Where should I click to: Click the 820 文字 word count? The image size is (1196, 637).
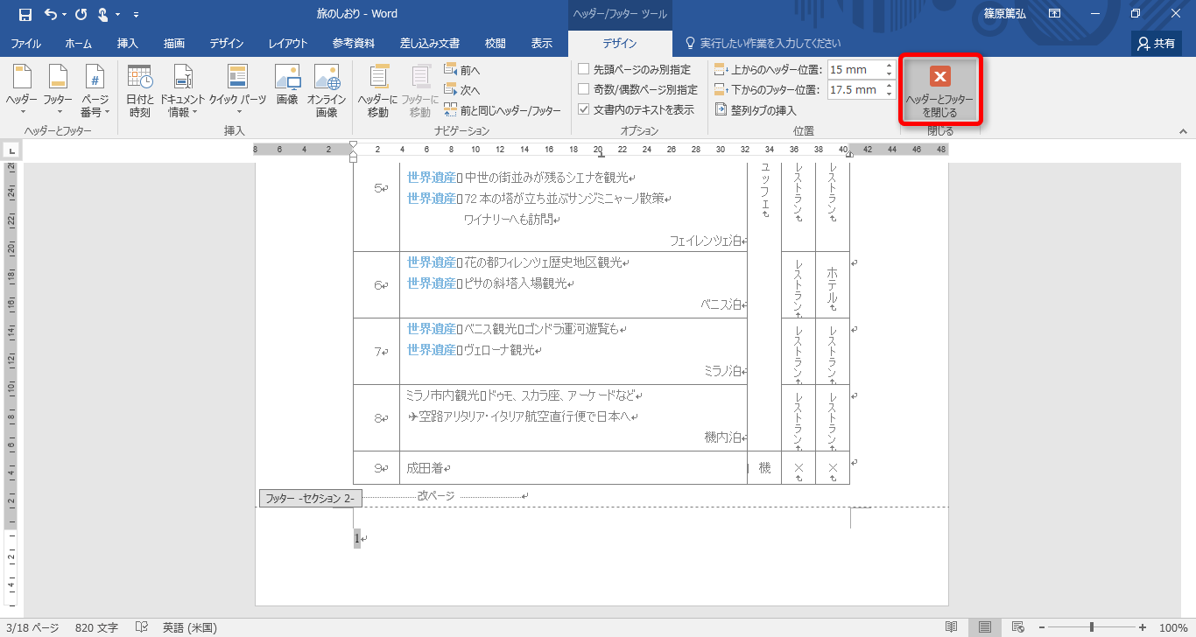click(x=96, y=627)
